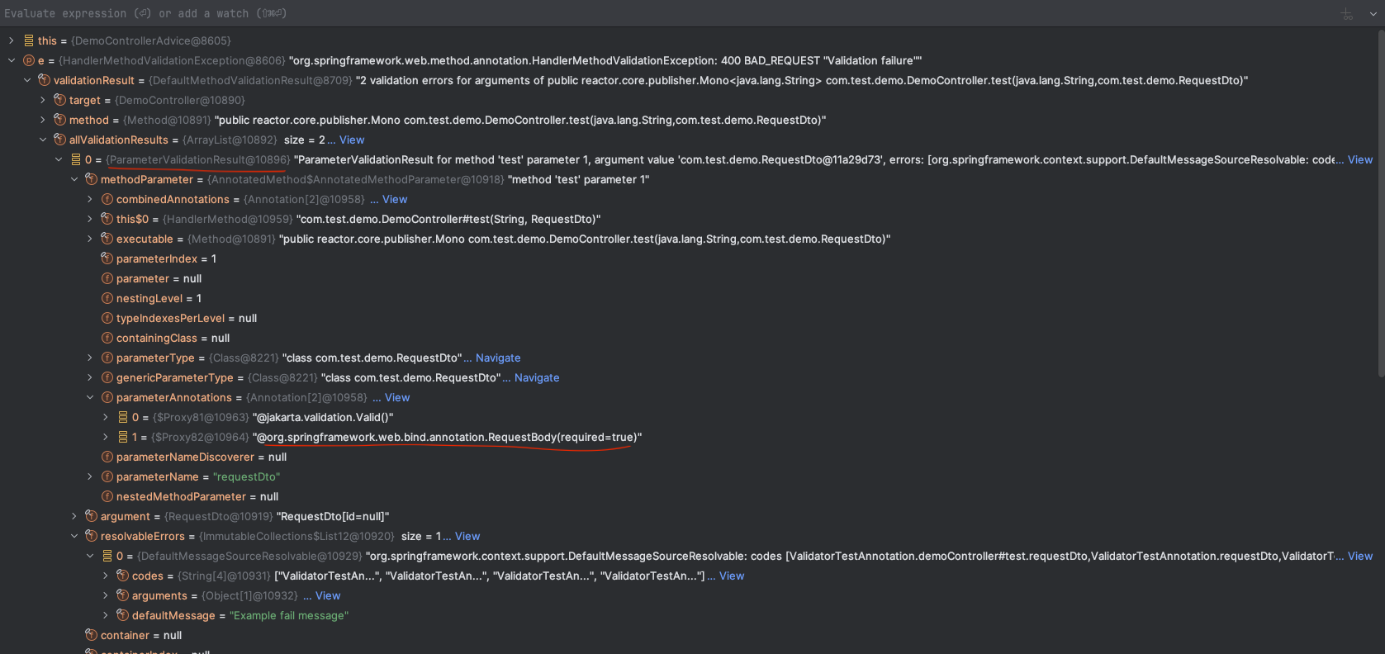The image size is (1385, 654).
Task: Expand the parameterType Class node
Action: (x=90, y=358)
